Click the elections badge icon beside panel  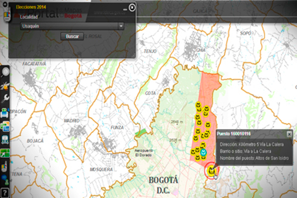pyautogui.click(x=7, y=16)
